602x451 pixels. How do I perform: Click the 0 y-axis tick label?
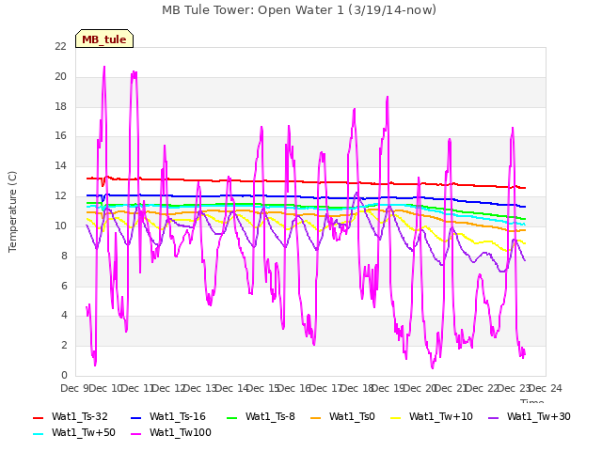pyautogui.click(x=64, y=375)
